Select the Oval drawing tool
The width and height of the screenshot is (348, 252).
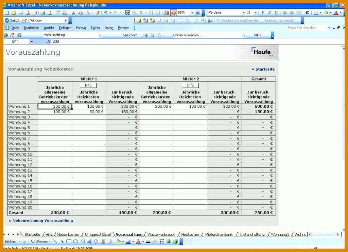coord(76,241)
